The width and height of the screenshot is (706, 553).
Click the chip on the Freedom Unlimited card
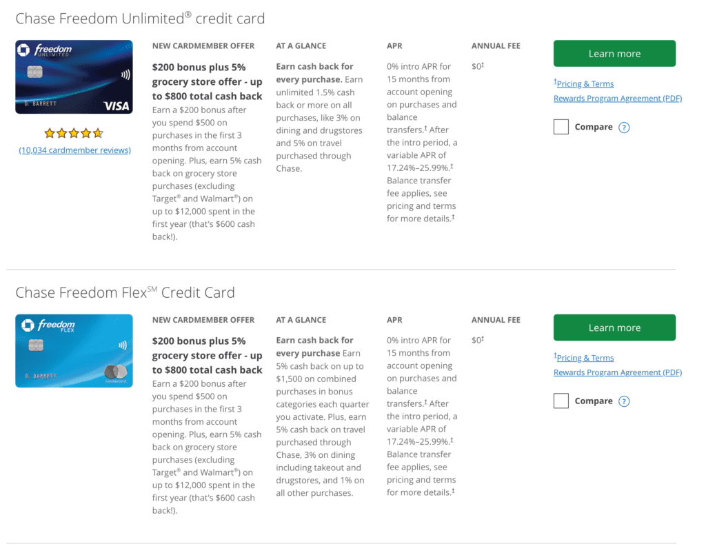[35, 72]
